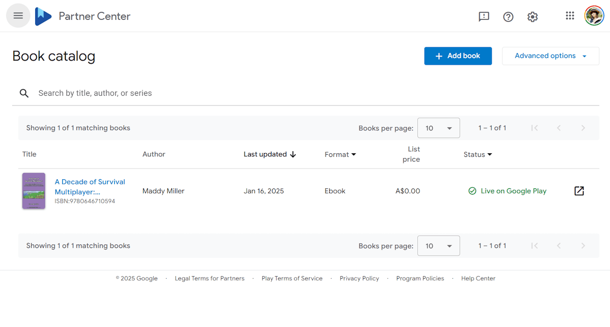Click the Google Play Books logo

(x=43, y=15)
